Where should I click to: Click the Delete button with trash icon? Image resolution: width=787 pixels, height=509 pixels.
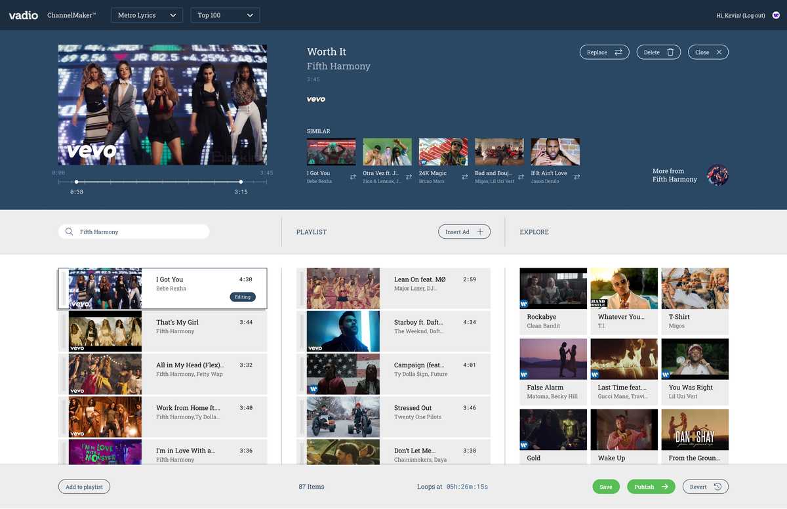point(658,52)
